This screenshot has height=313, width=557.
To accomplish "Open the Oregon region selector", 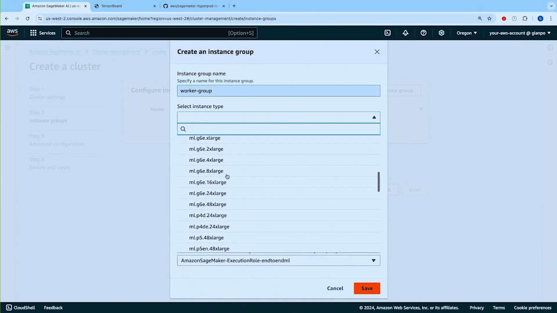I will [467, 33].
